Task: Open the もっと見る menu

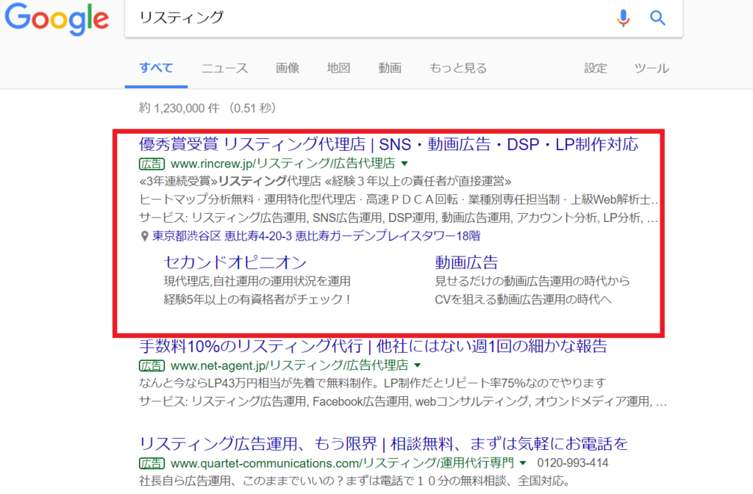Action: (x=458, y=68)
